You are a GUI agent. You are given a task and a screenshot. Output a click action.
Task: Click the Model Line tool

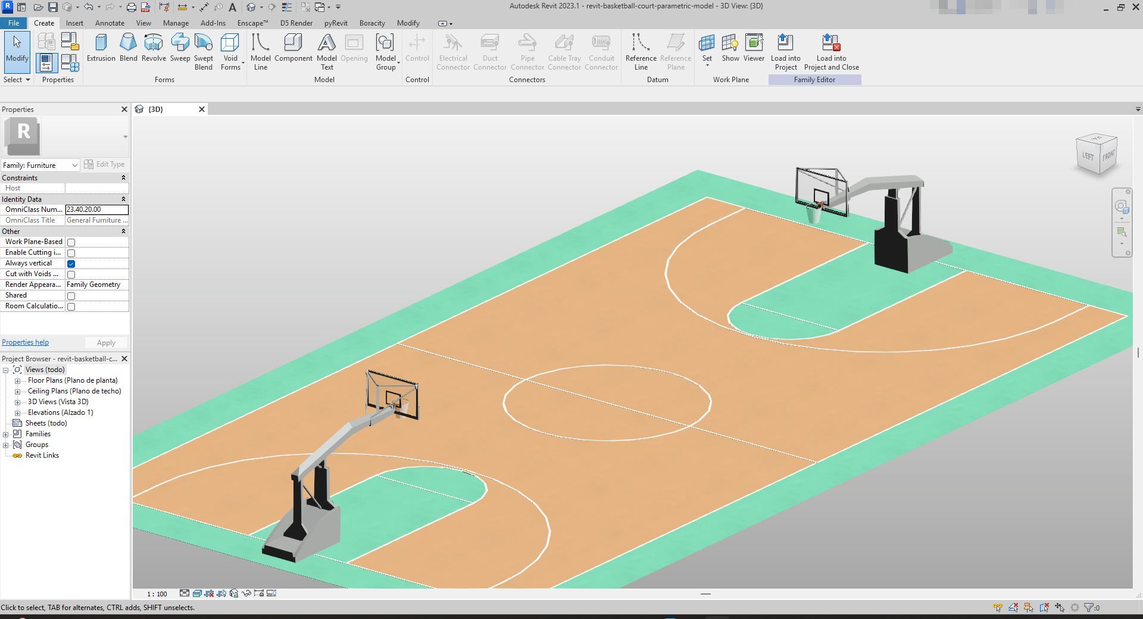(260, 52)
